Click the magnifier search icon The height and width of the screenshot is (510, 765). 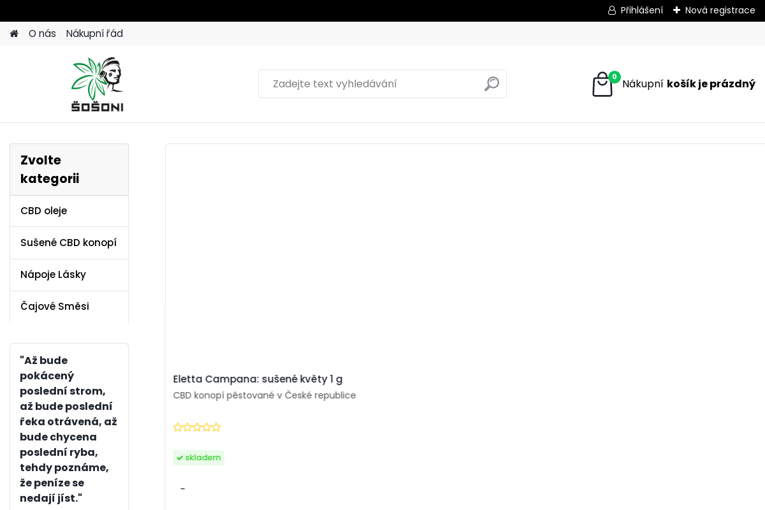pos(492,84)
